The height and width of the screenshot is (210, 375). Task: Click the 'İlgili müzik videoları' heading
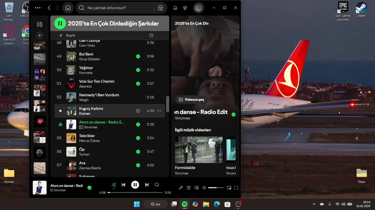tap(193, 130)
